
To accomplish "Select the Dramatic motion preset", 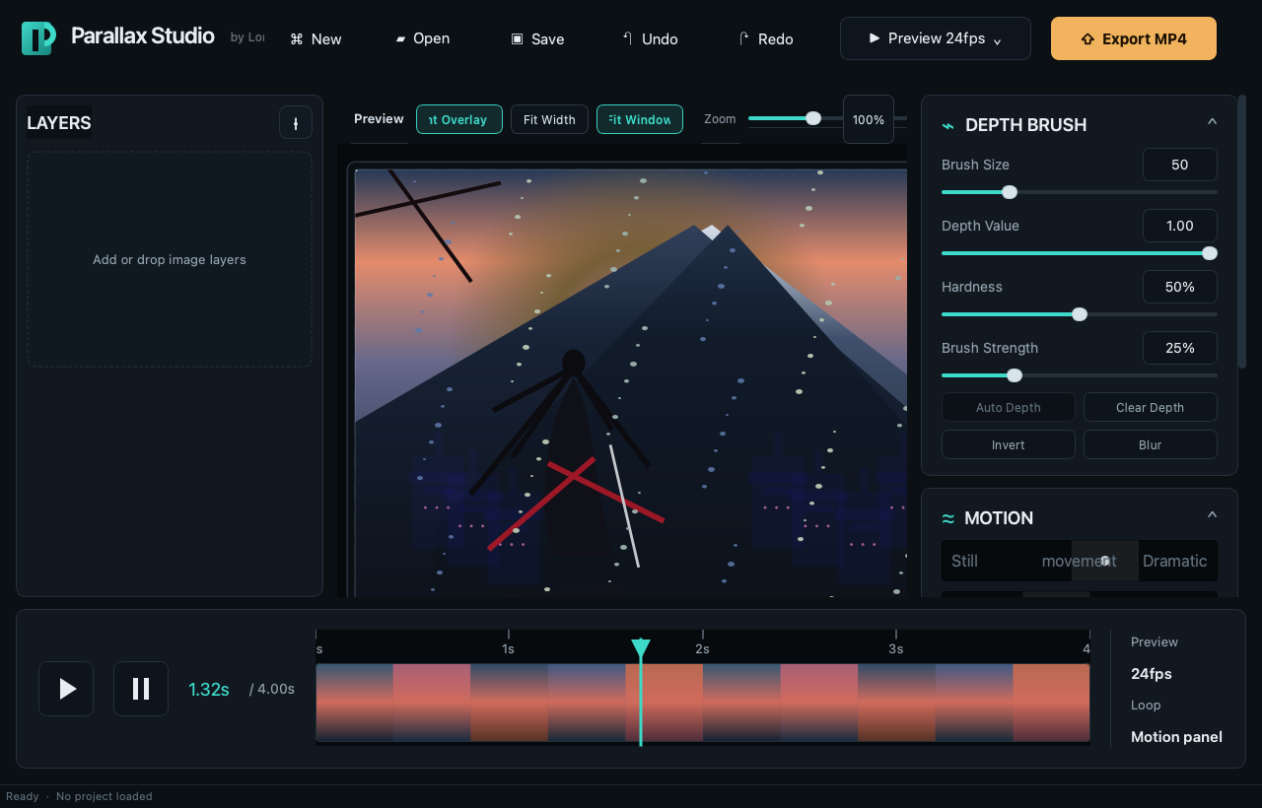I will (1175, 561).
